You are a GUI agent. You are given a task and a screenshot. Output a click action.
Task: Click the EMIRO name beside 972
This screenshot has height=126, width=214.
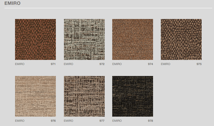click(x=68, y=64)
